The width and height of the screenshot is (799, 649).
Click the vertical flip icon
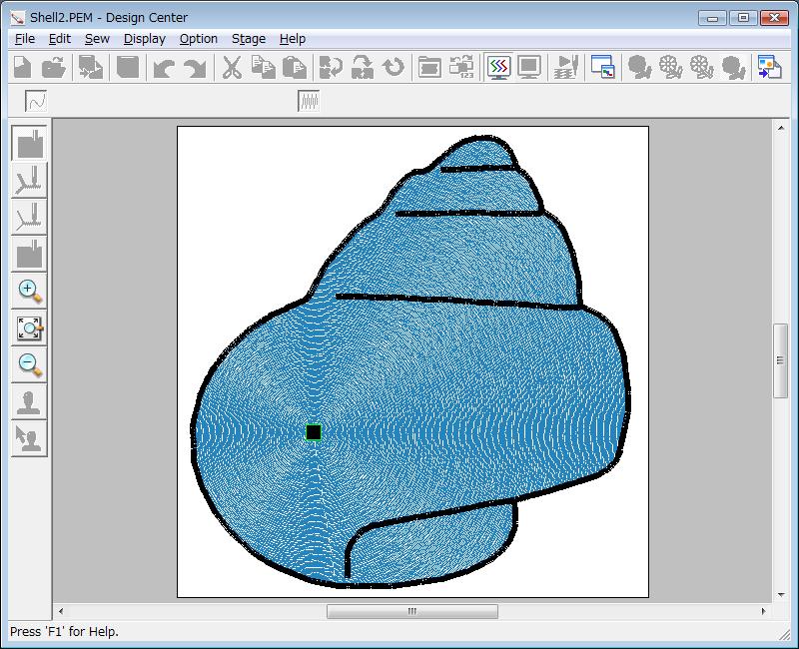pyautogui.click(x=363, y=67)
